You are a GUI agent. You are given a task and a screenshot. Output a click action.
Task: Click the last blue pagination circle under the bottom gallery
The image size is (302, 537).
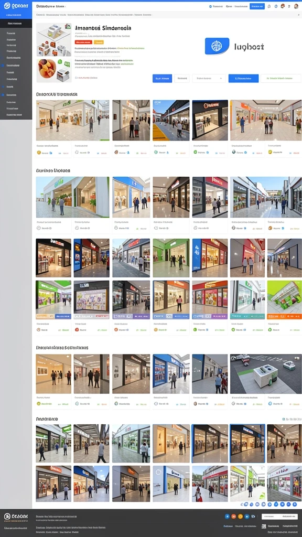pos(294,504)
